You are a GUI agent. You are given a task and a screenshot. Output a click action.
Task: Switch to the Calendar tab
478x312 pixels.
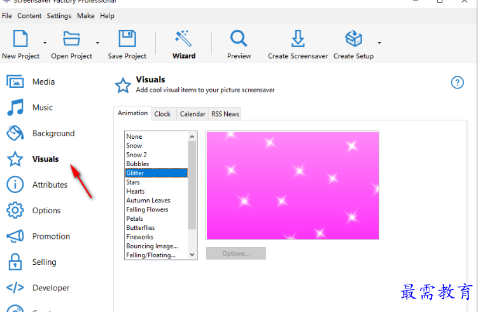tap(192, 114)
